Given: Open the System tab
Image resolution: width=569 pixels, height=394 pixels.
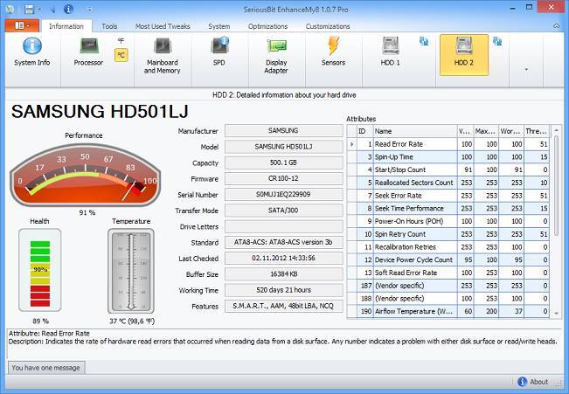Looking at the screenshot, I should point(219,26).
